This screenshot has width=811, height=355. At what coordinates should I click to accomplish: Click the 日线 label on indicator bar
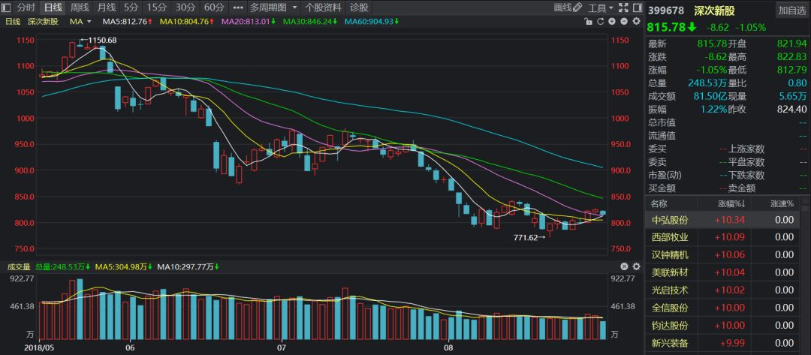pos(13,21)
